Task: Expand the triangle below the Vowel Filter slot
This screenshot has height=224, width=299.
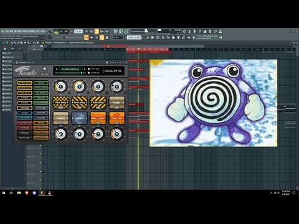Action: 117,126
